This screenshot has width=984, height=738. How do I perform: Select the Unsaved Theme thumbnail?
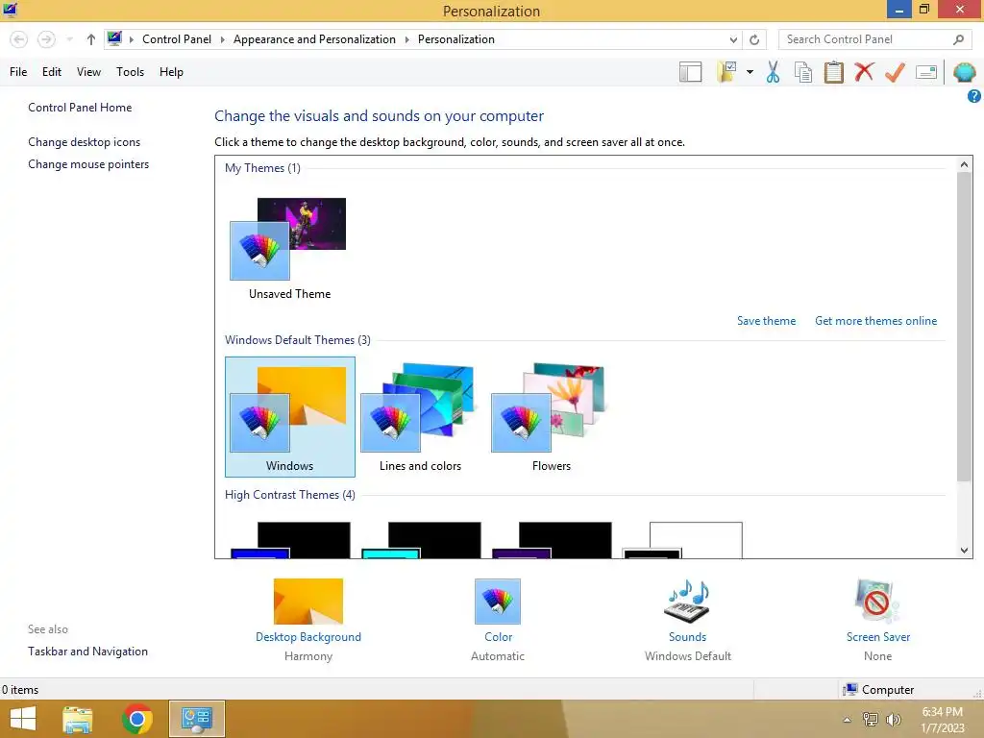click(289, 249)
